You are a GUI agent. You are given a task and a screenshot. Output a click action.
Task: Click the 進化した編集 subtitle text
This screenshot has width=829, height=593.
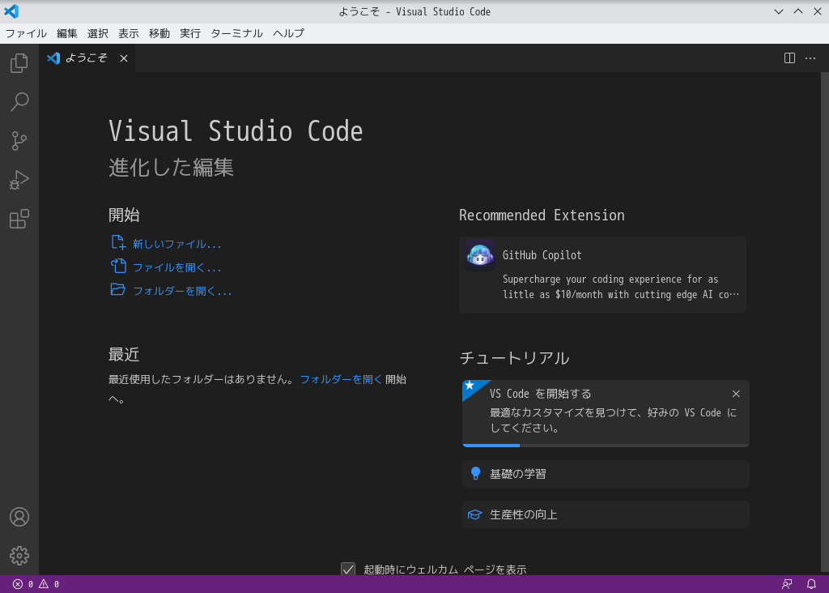(172, 167)
